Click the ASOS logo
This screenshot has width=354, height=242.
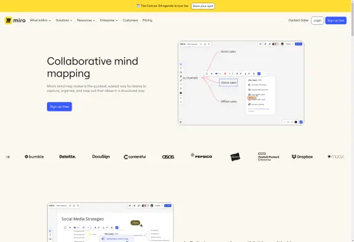(168, 156)
